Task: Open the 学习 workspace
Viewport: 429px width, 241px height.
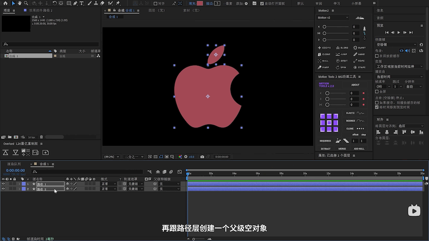Action: (336, 3)
